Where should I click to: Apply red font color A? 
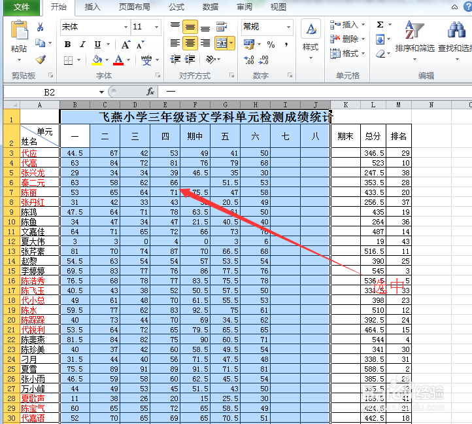click(118, 60)
